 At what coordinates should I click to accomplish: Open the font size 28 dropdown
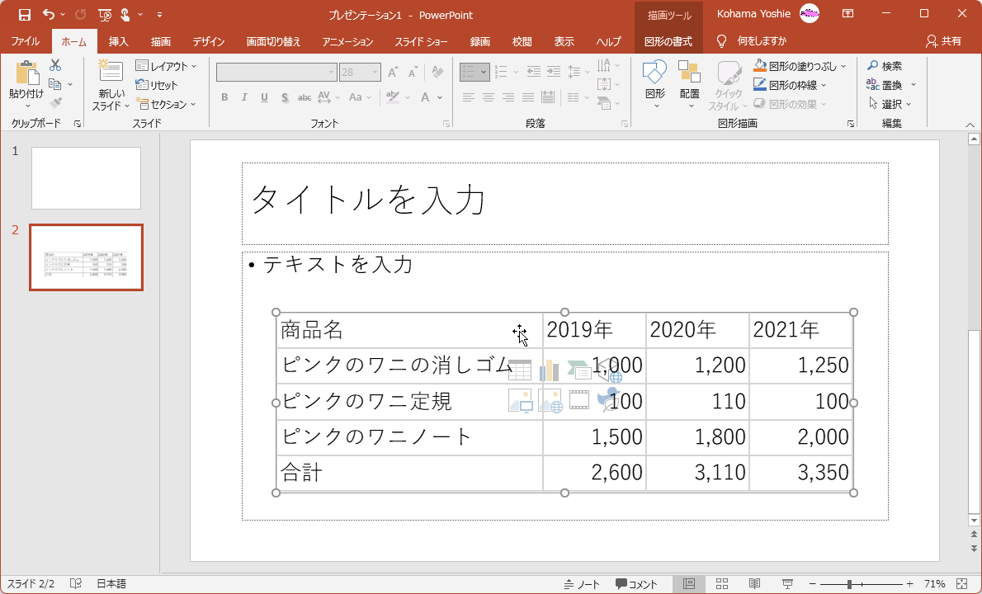pos(375,72)
